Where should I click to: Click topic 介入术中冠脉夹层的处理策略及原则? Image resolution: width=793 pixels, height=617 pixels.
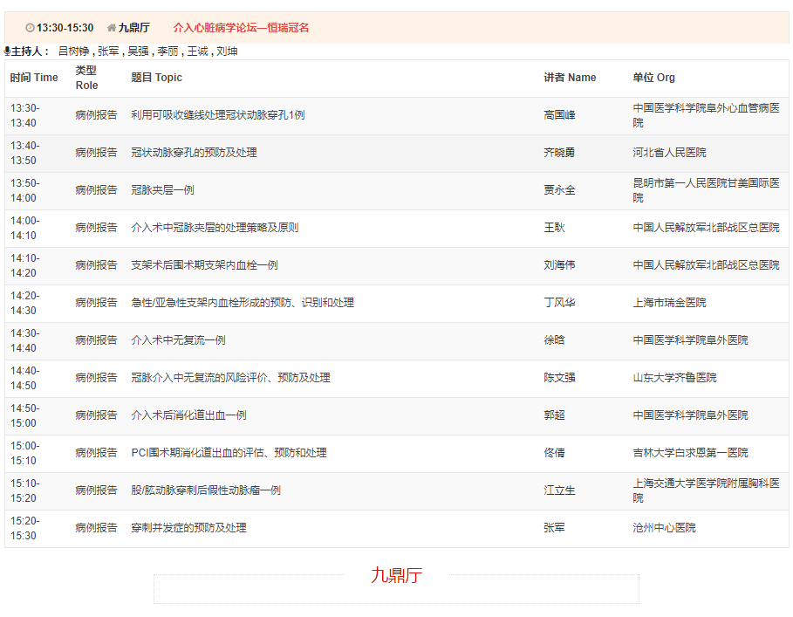point(215,228)
